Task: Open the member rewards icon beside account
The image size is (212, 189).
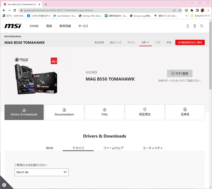Action: point(195,26)
